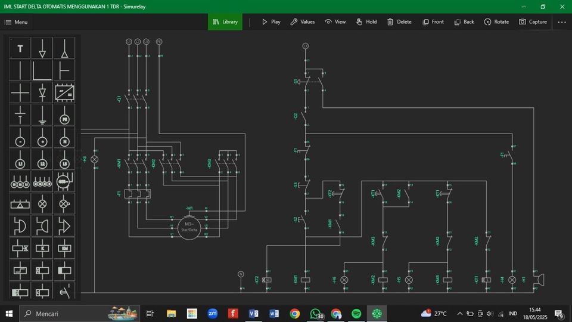Pick the diode symbol from the library
The height and width of the screenshot is (322, 572).
pos(42,93)
